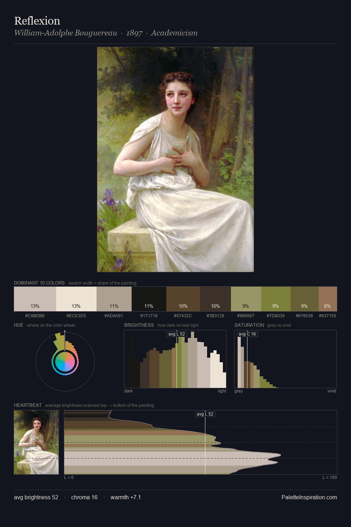
Task: Click the #3B3129 dark brown swatch
Action: (216, 299)
